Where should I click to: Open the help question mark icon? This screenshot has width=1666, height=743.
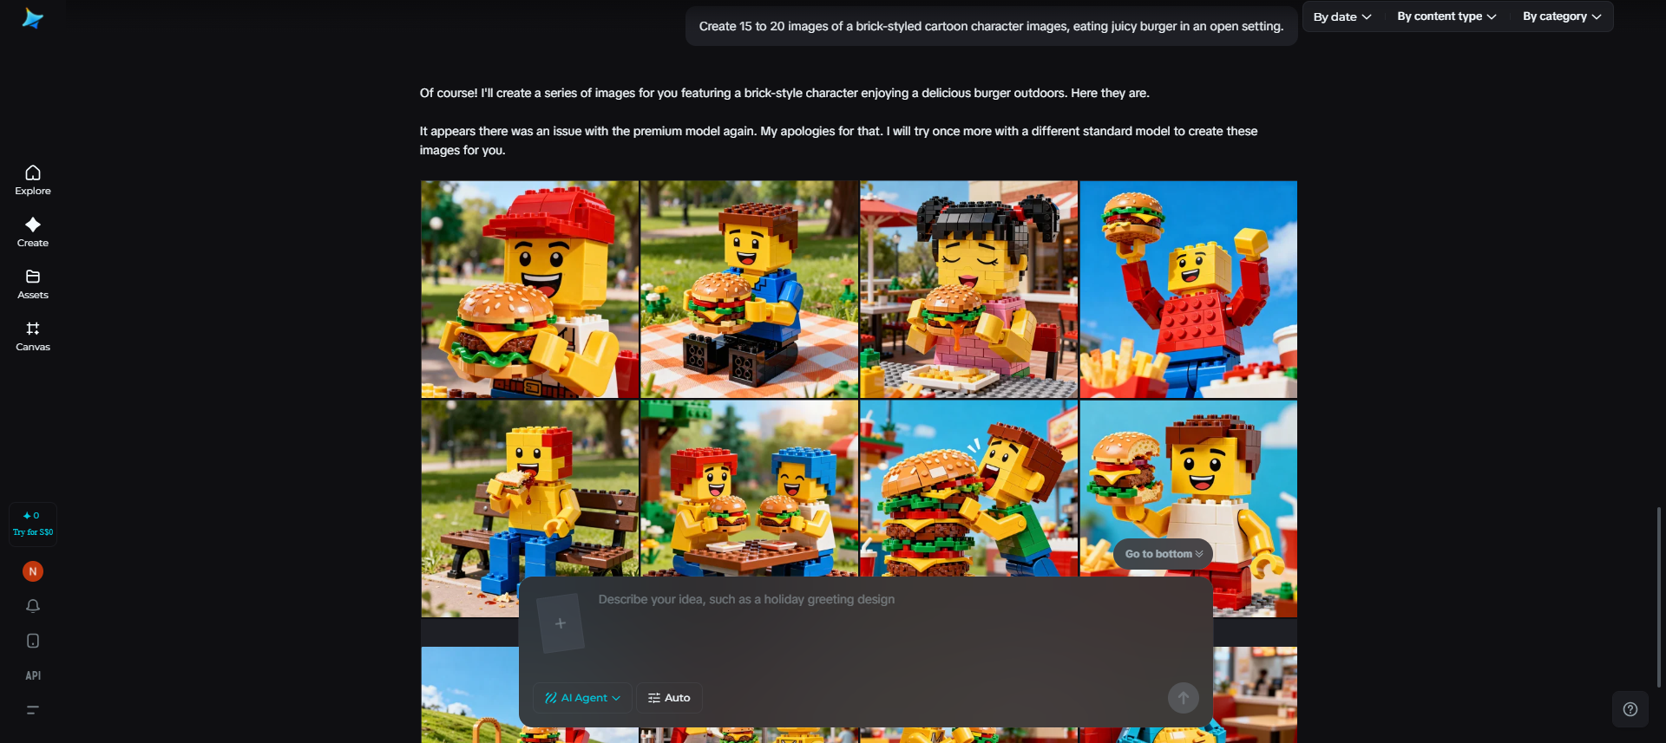[x=1630, y=709]
